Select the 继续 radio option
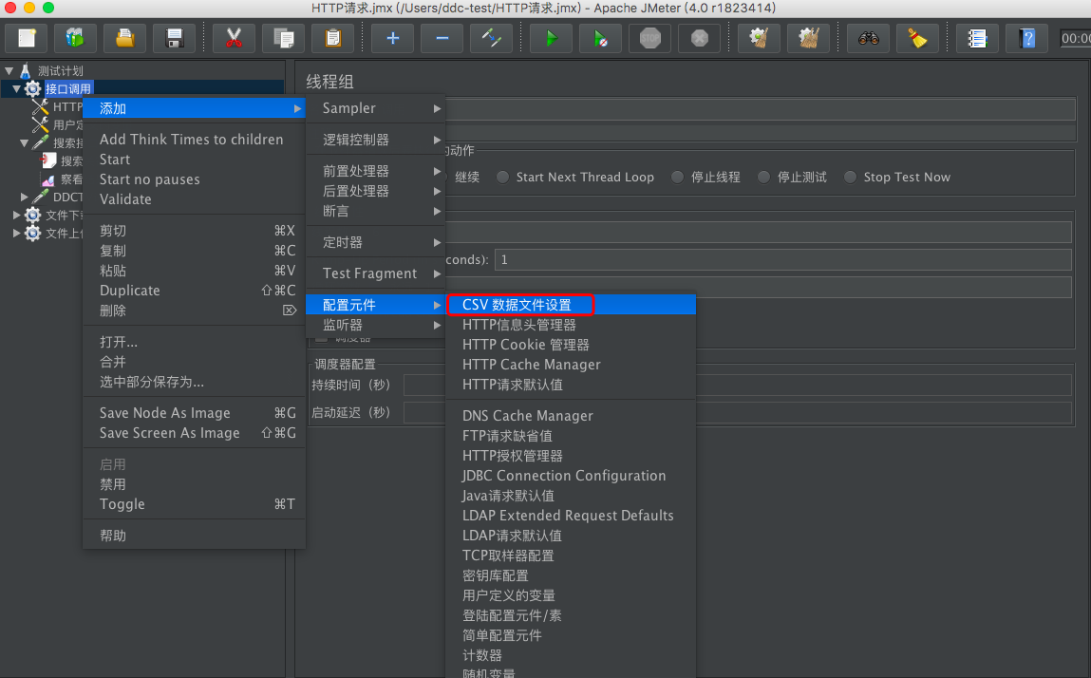The image size is (1091, 678). point(467,177)
